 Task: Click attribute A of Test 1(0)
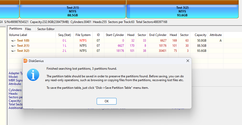click(x=221, y=41)
